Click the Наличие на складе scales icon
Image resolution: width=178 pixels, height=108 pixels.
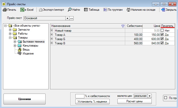128,10
